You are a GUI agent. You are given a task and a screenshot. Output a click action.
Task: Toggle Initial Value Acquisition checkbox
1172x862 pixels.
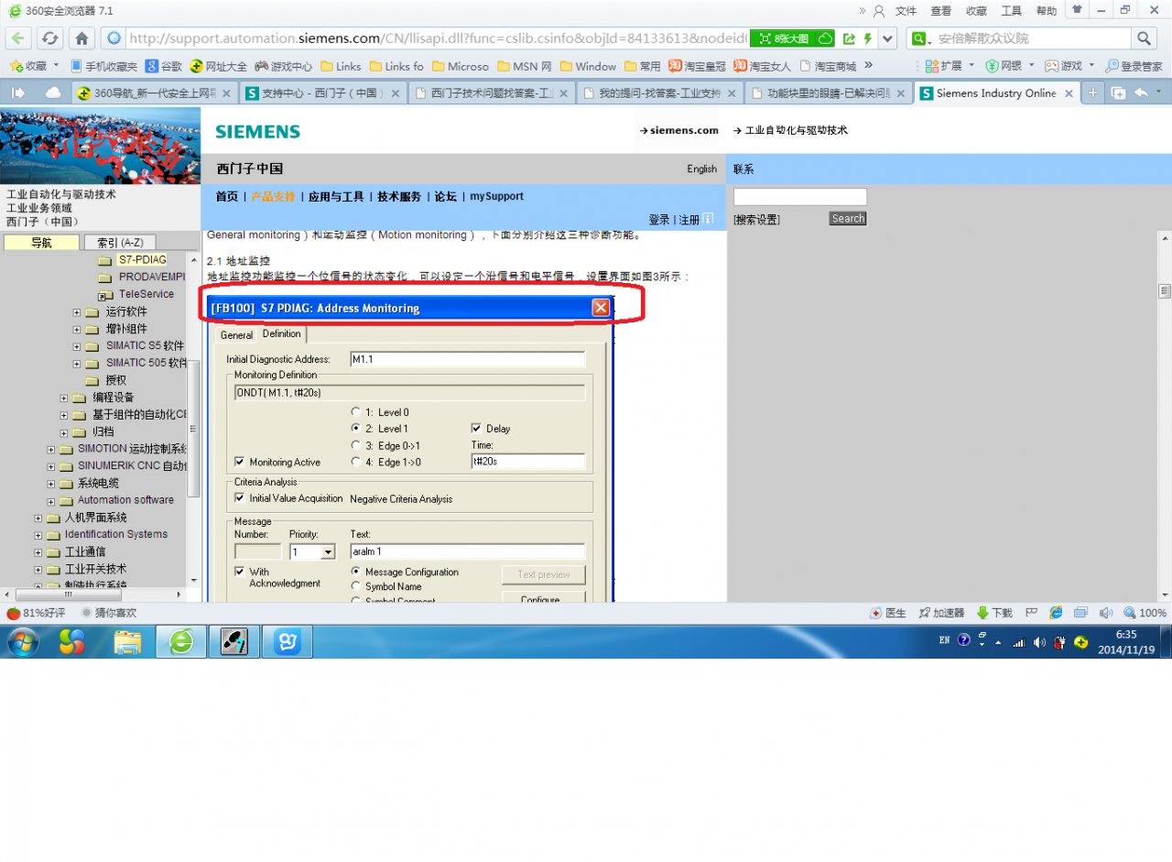pyautogui.click(x=240, y=498)
